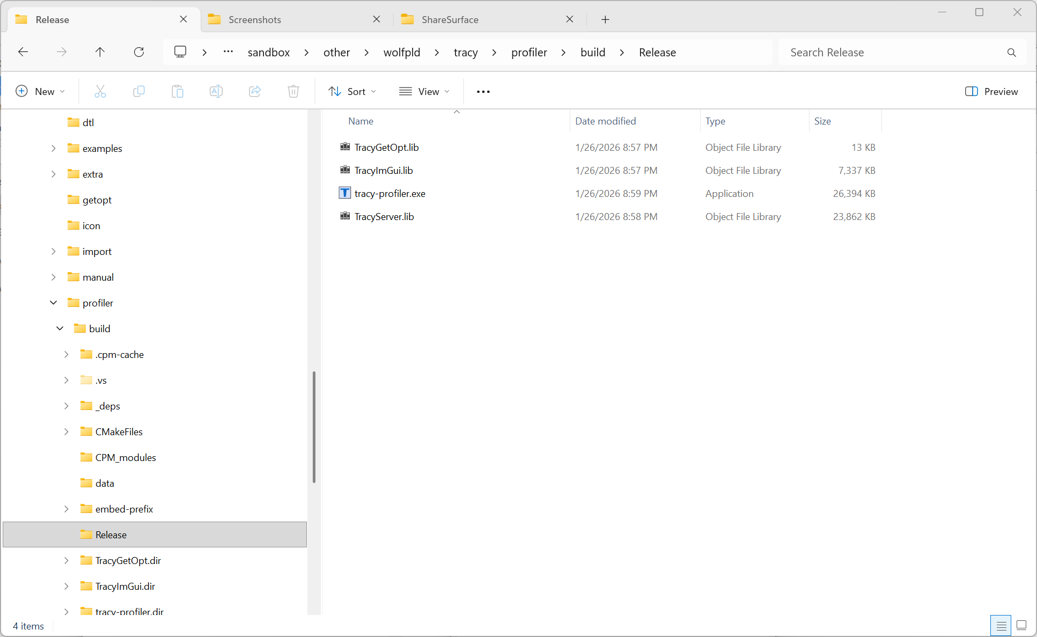
Task: Click the Delete trash can icon
Action: click(x=293, y=91)
